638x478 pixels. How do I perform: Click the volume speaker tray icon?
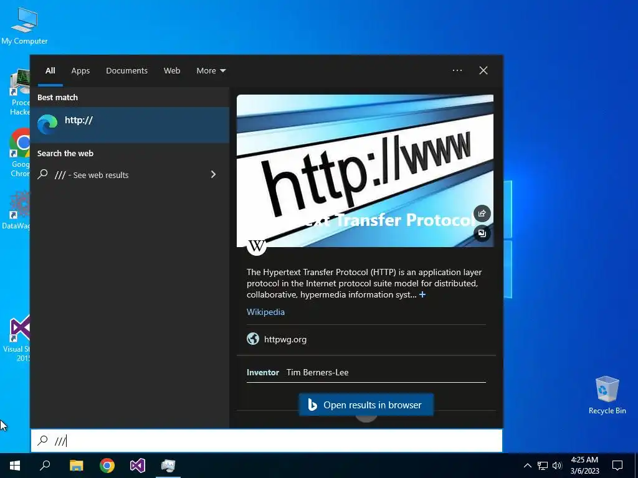click(557, 466)
